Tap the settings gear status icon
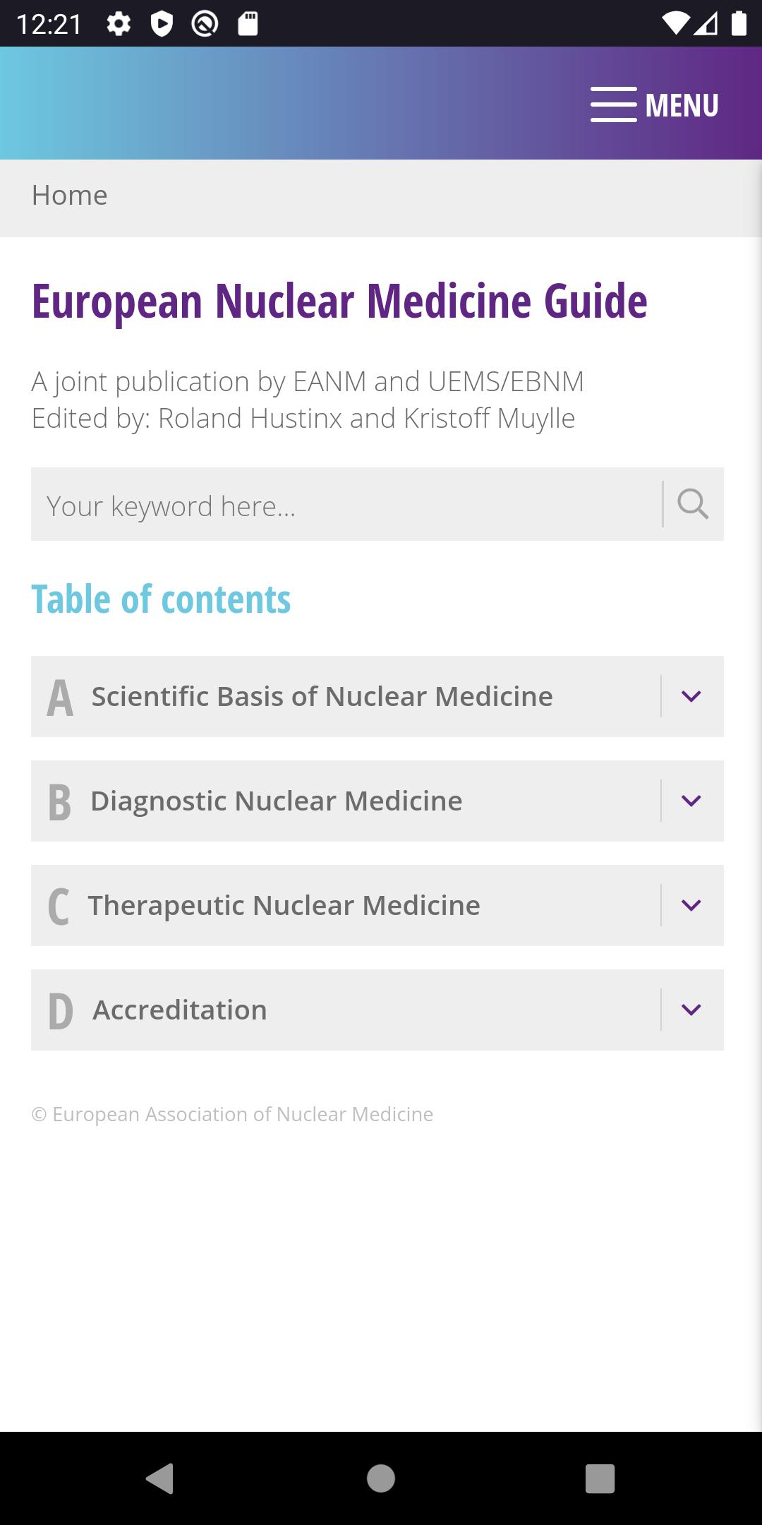Screen dimensions: 762x1525 click(119, 25)
